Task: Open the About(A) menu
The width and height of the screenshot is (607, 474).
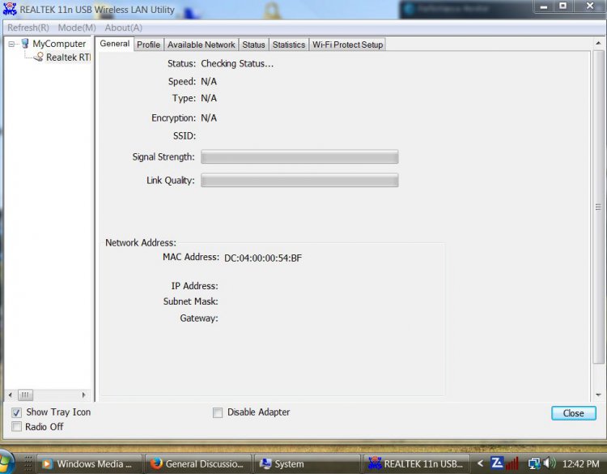Action: click(124, 28)
